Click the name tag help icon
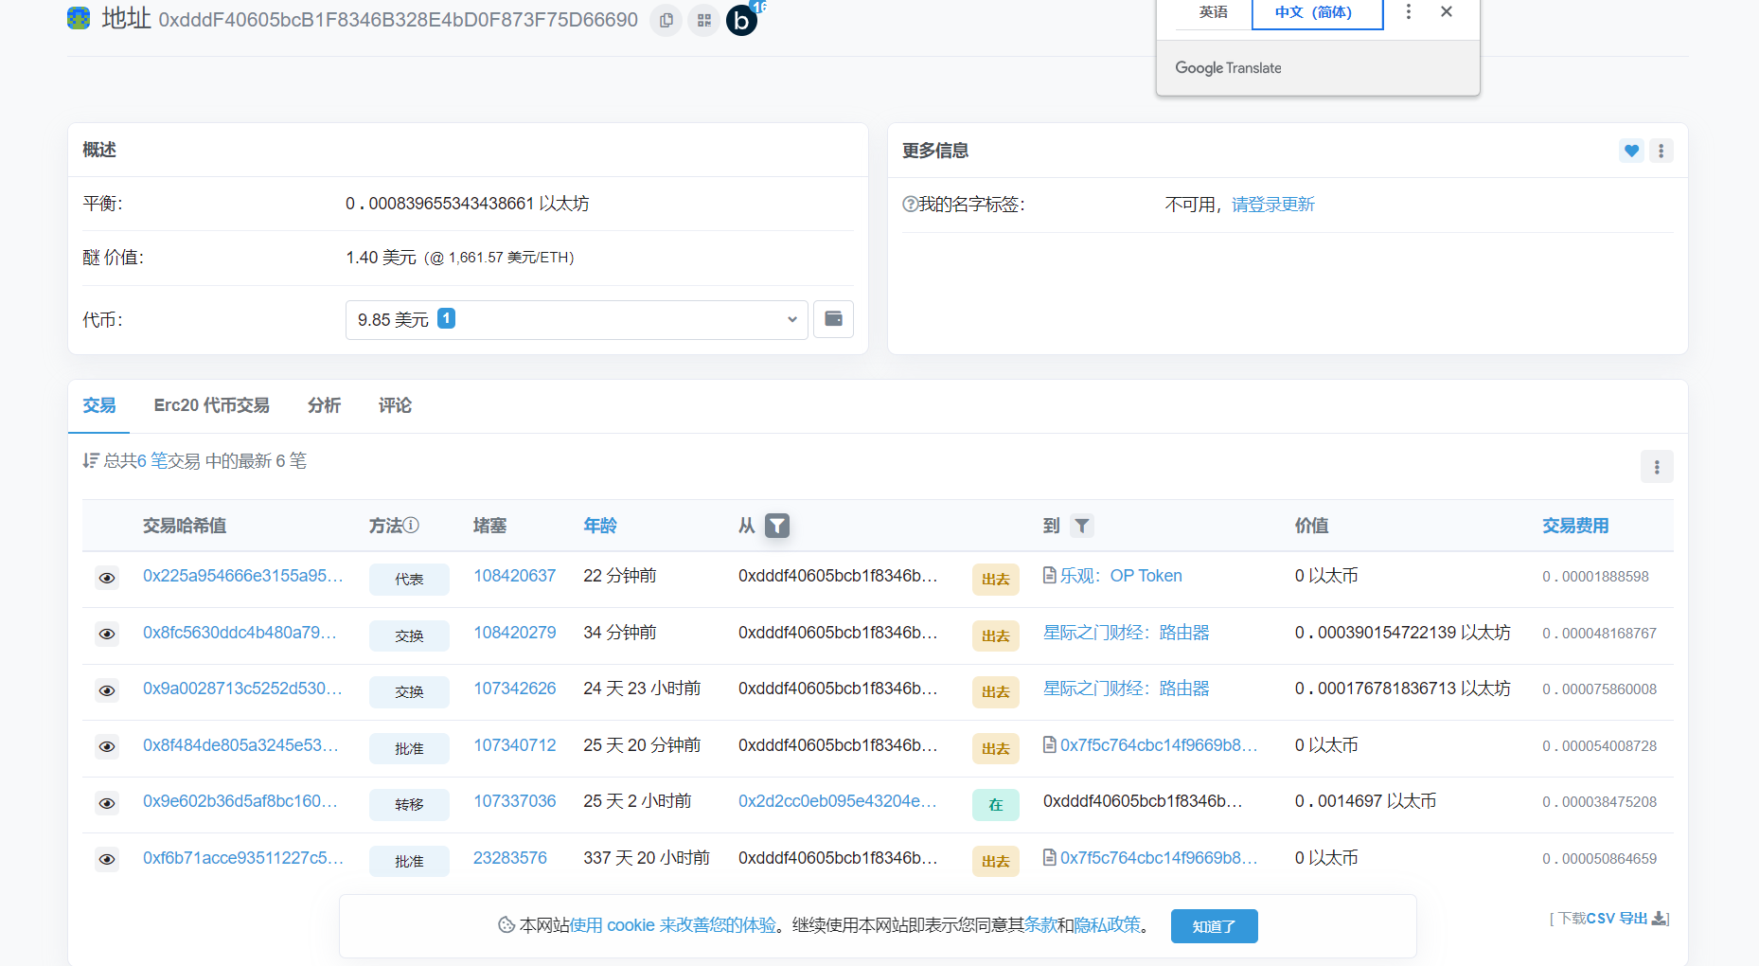The width and height of the screenshot is (1759, 966). (x=910, y=204)
